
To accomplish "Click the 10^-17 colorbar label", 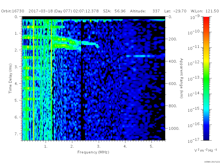I will coord(194,140).
